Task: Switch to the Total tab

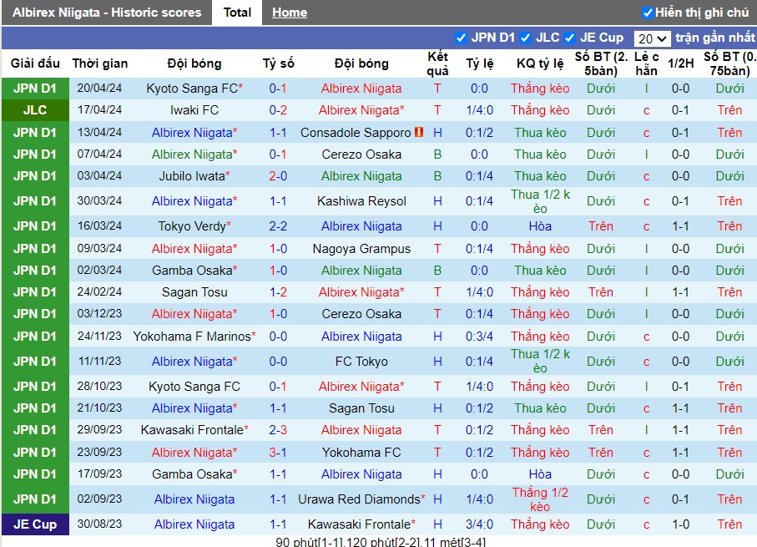Action: (x=237, y=13)
